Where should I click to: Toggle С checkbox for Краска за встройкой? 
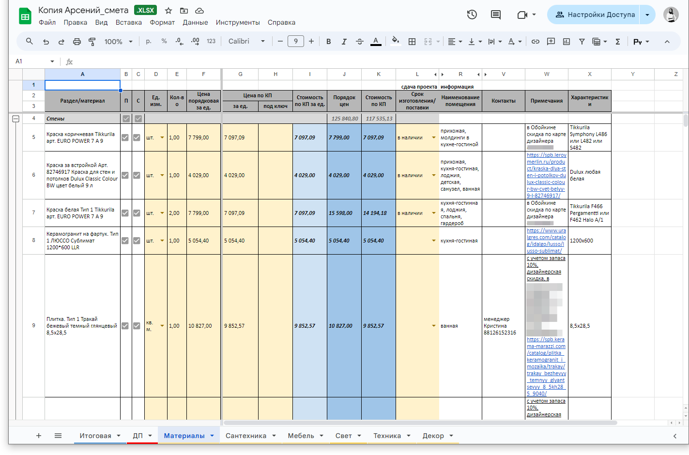coord(137,175)
